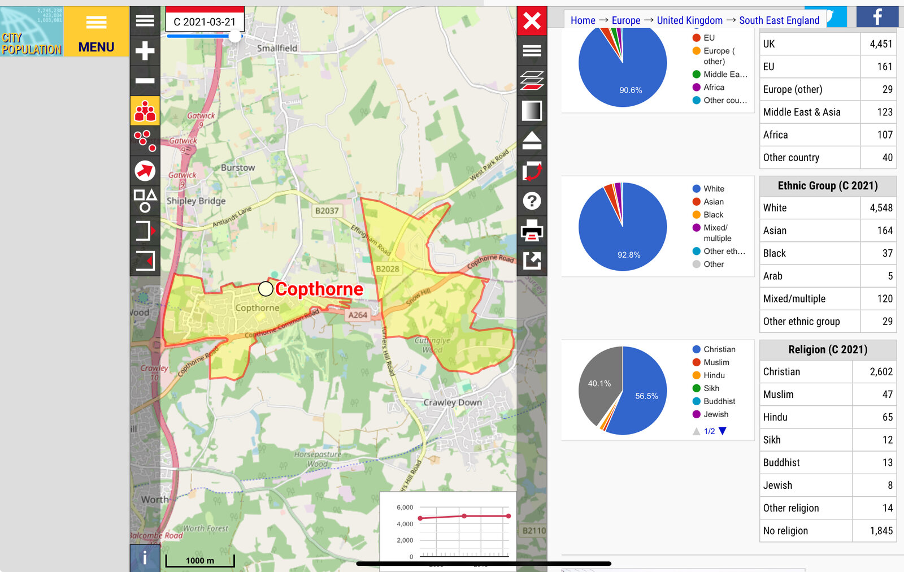Open the yellow MENU button
Screen dimensions: 904x572
96,32
